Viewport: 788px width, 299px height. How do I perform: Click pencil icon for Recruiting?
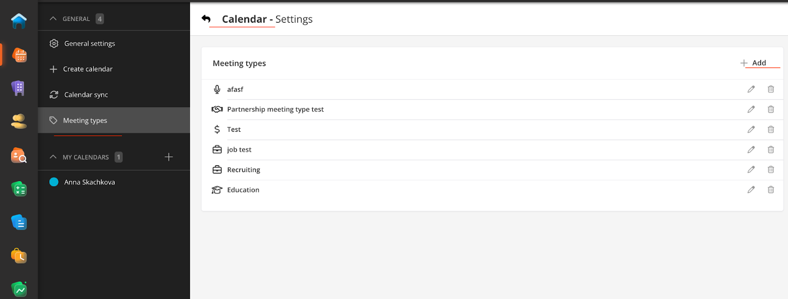click(x=751, y=170)
